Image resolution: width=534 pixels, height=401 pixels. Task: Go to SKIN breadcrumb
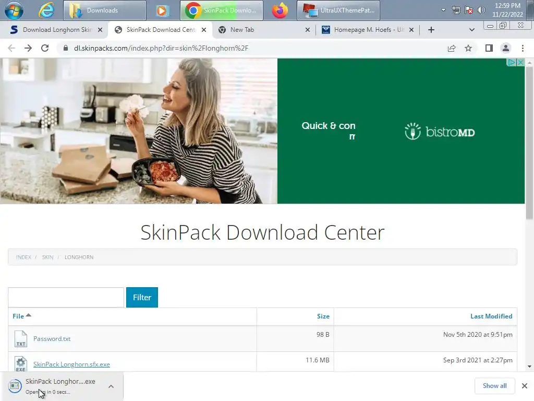[x=47, y=257]
